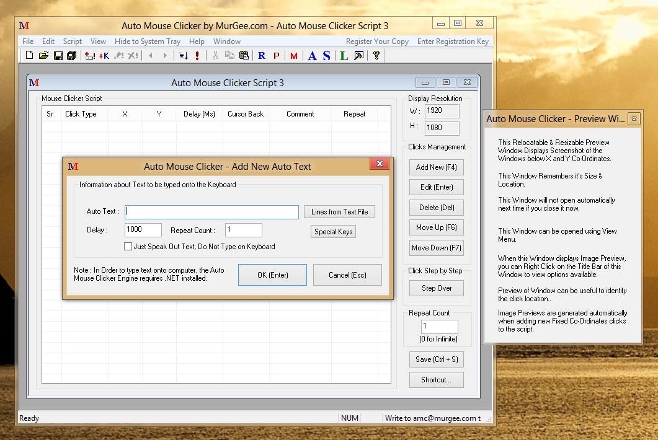Click inside the Auto Text input box
The width and height of the screenshot is (658, 440).
tap(211, 211)
